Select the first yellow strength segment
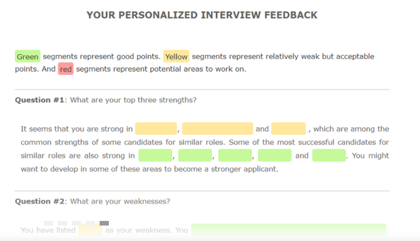 [x=156, y=129]
